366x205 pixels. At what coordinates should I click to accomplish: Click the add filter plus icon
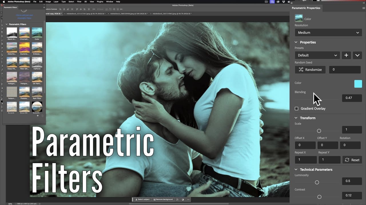[x=38, y=116]
